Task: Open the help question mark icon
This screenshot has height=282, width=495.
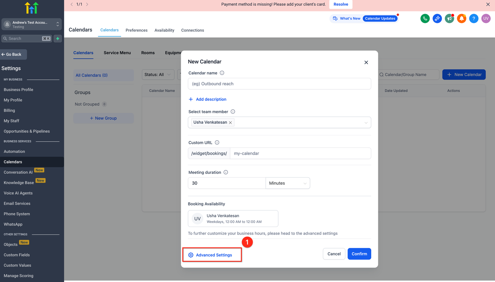Action: coord(474,19)
